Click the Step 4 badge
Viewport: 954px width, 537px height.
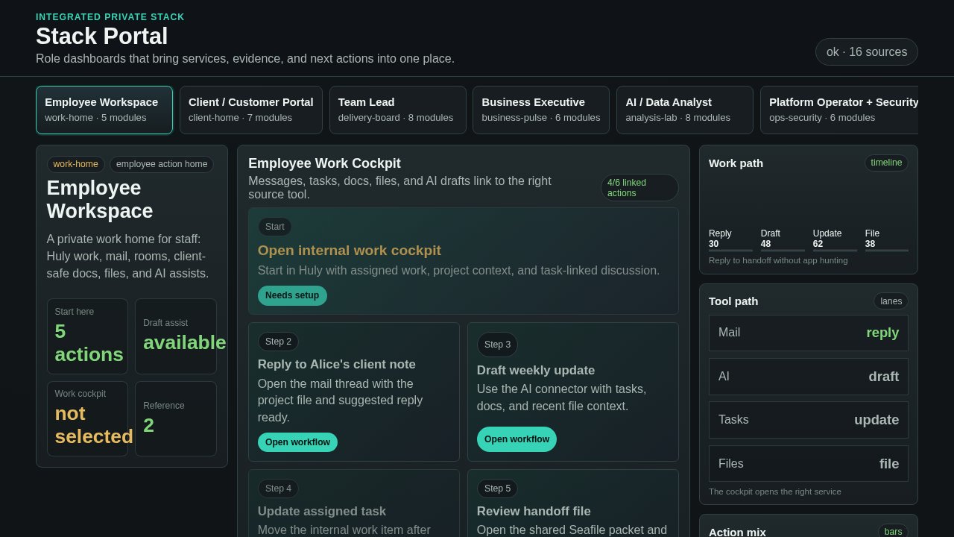(x=278, y=489)
